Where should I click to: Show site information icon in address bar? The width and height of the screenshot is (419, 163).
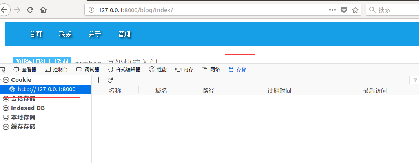click(91, 10)
